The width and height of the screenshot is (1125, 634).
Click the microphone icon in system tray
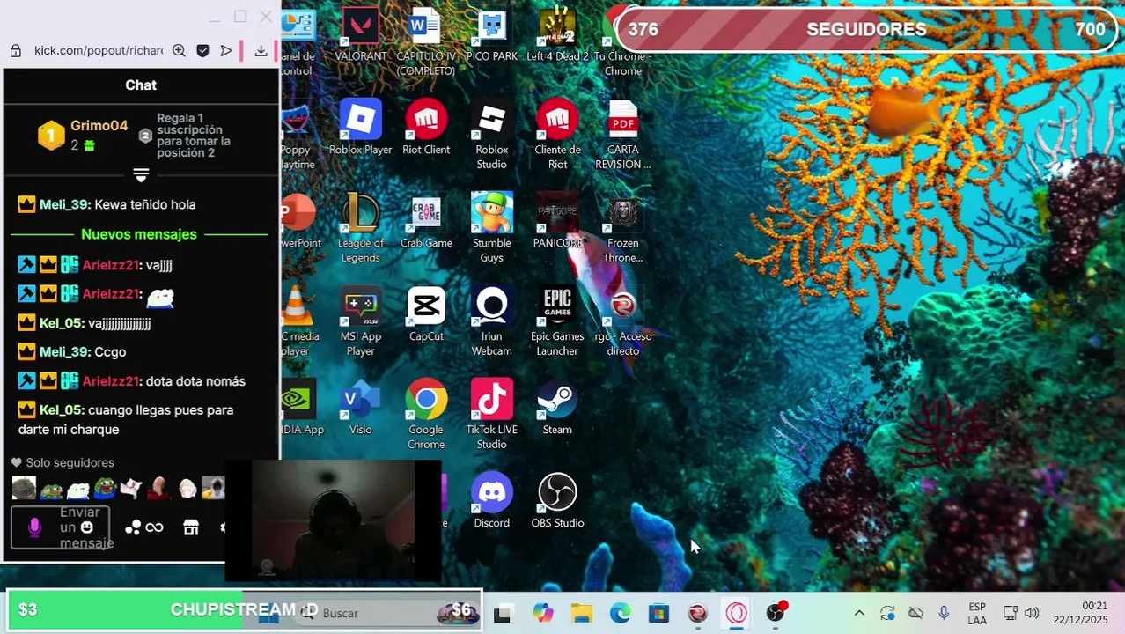[x=944, y=614]
